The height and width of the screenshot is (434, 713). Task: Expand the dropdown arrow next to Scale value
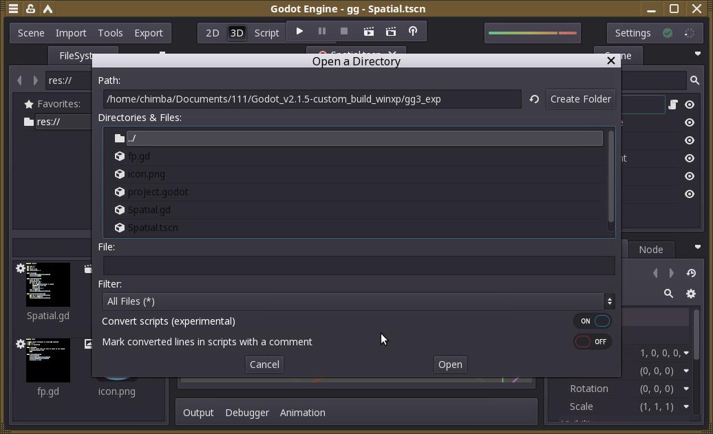point(686,406)
